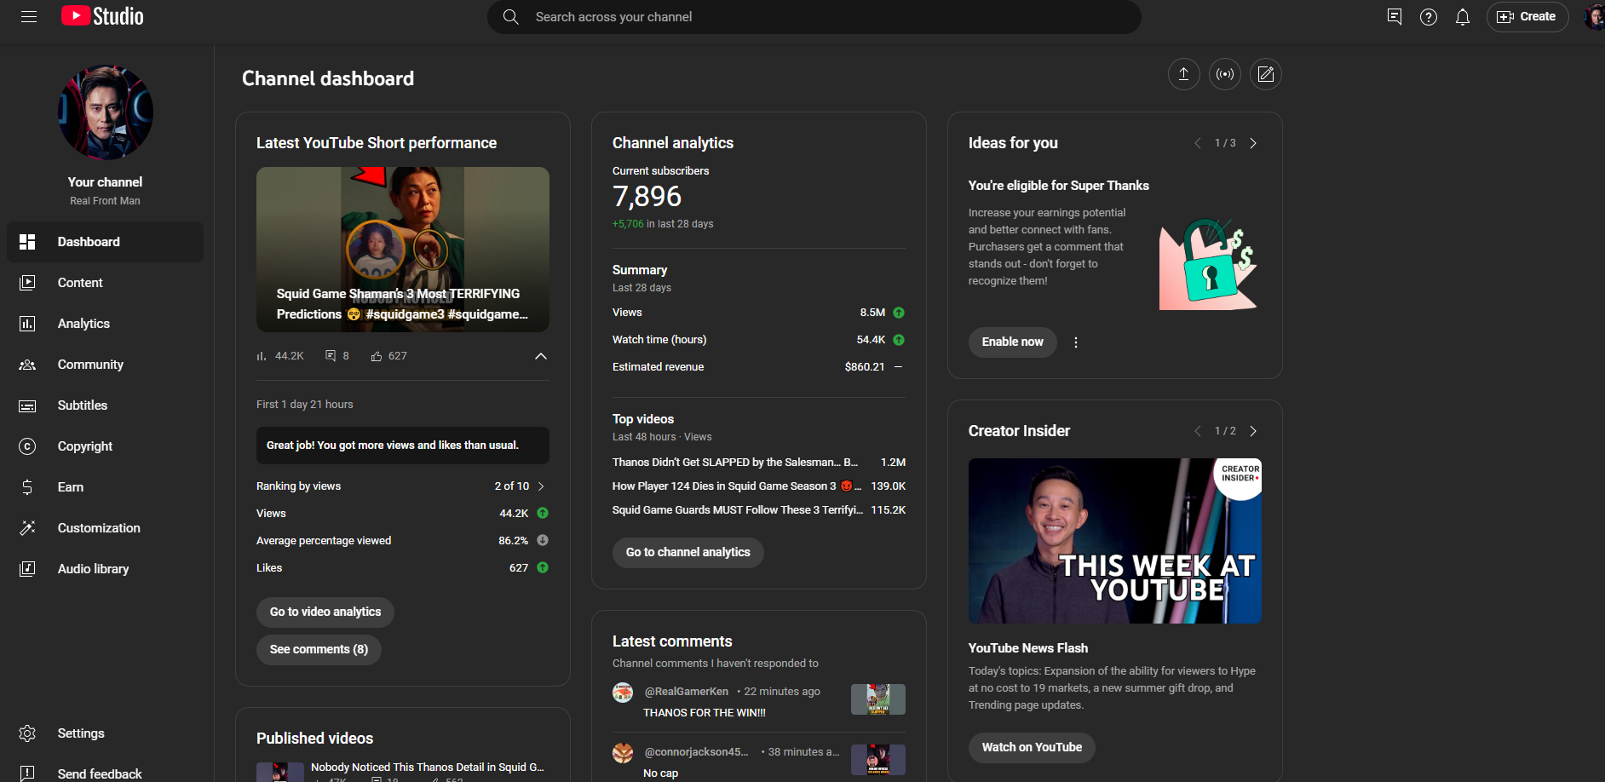Go to next idea in Ideas for you

1253,143
